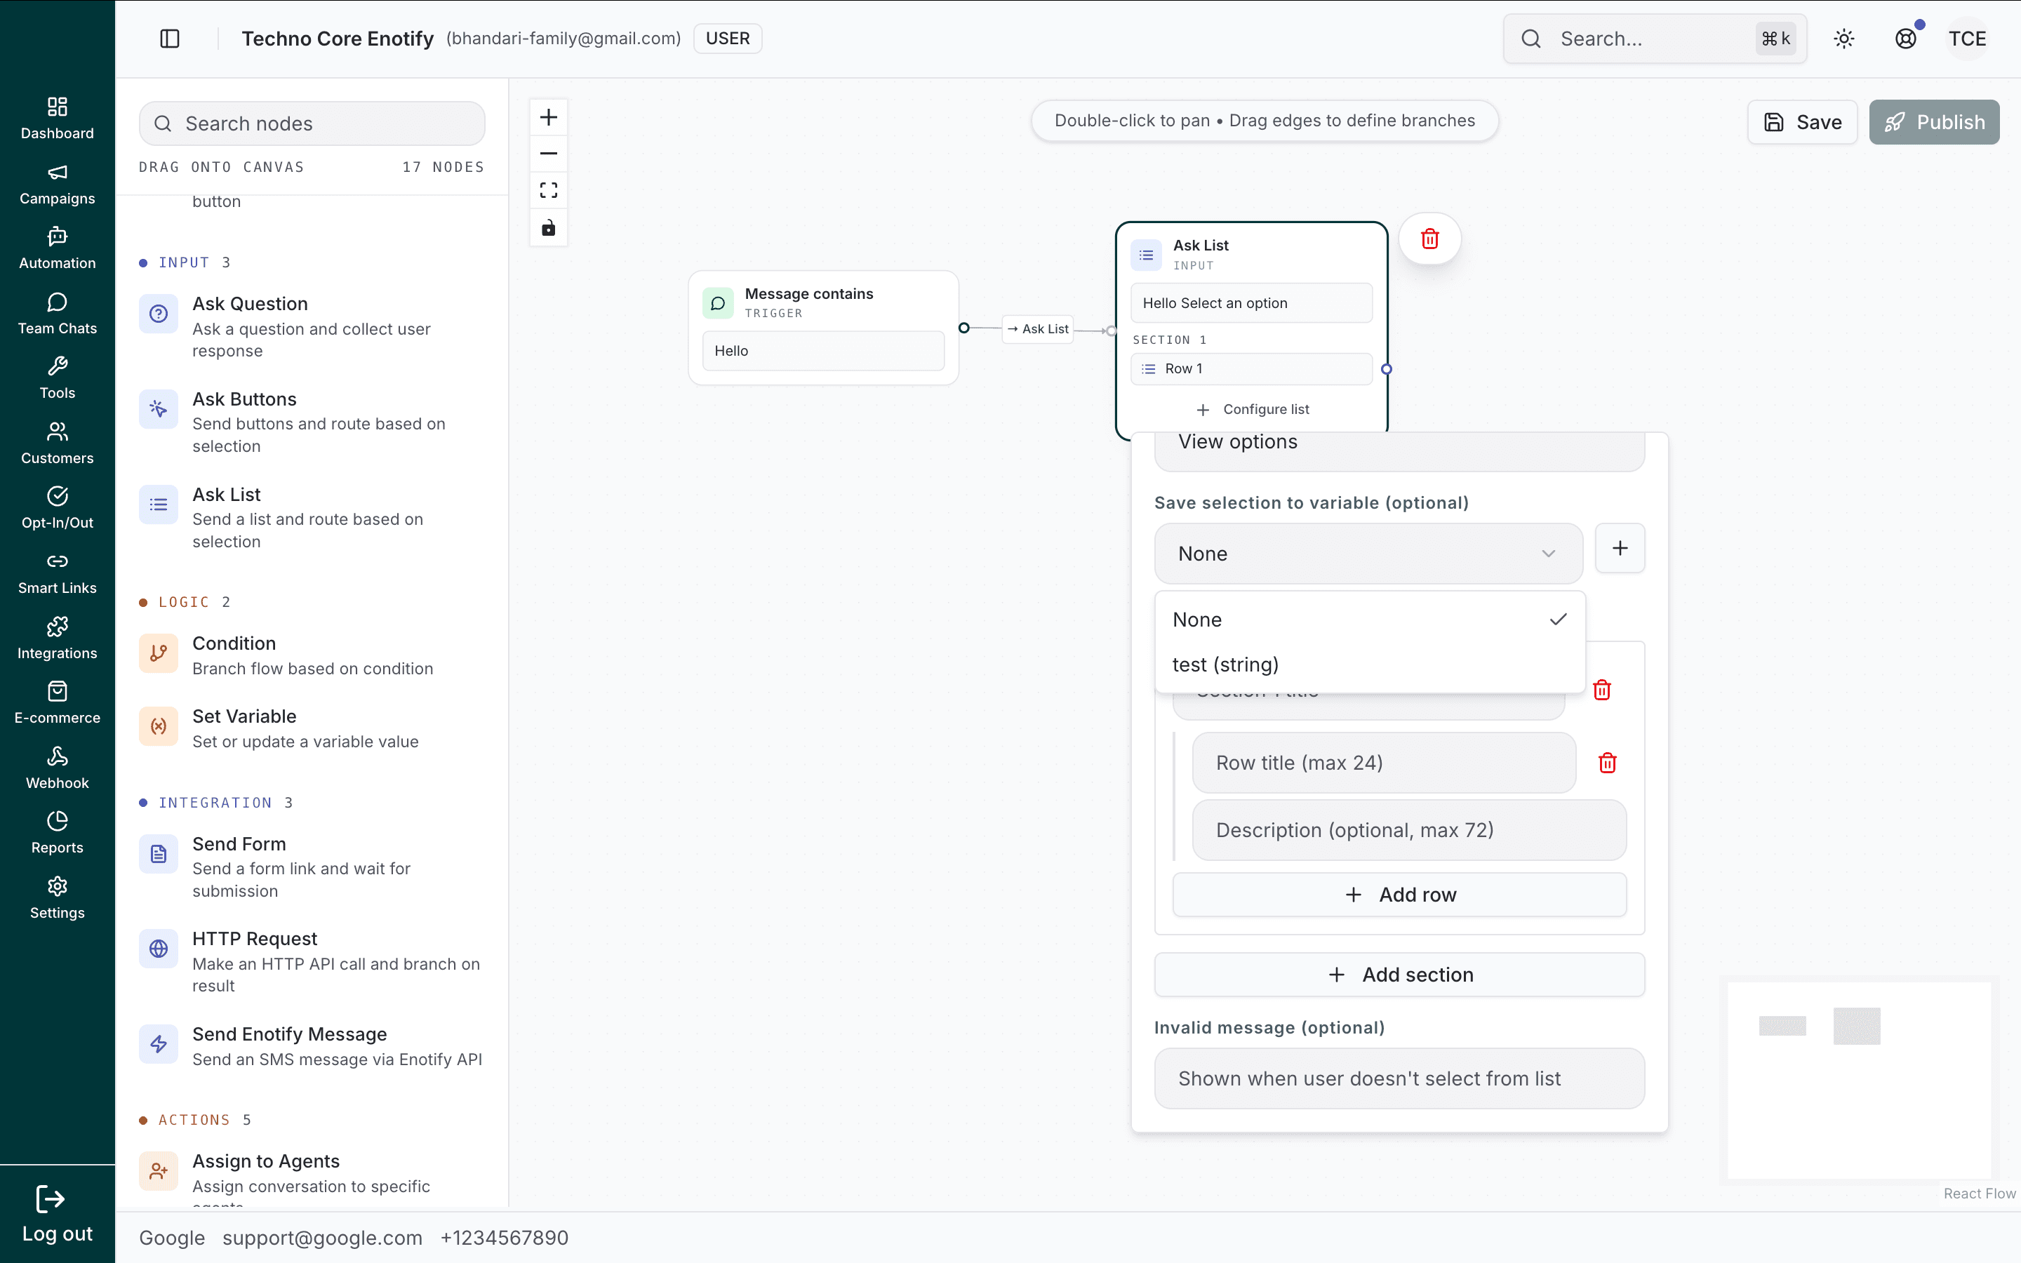Go to Campaigns section

tap(57, 184)
